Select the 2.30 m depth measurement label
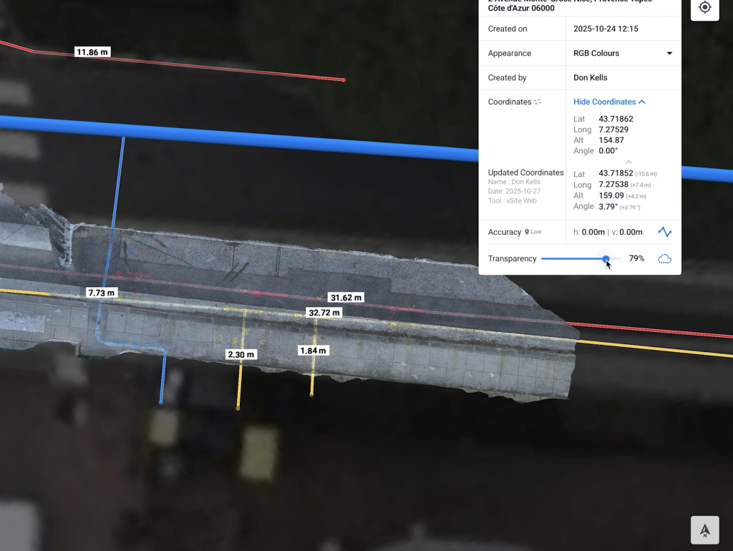This screenshot has height=551, width=733. [240, 354]
